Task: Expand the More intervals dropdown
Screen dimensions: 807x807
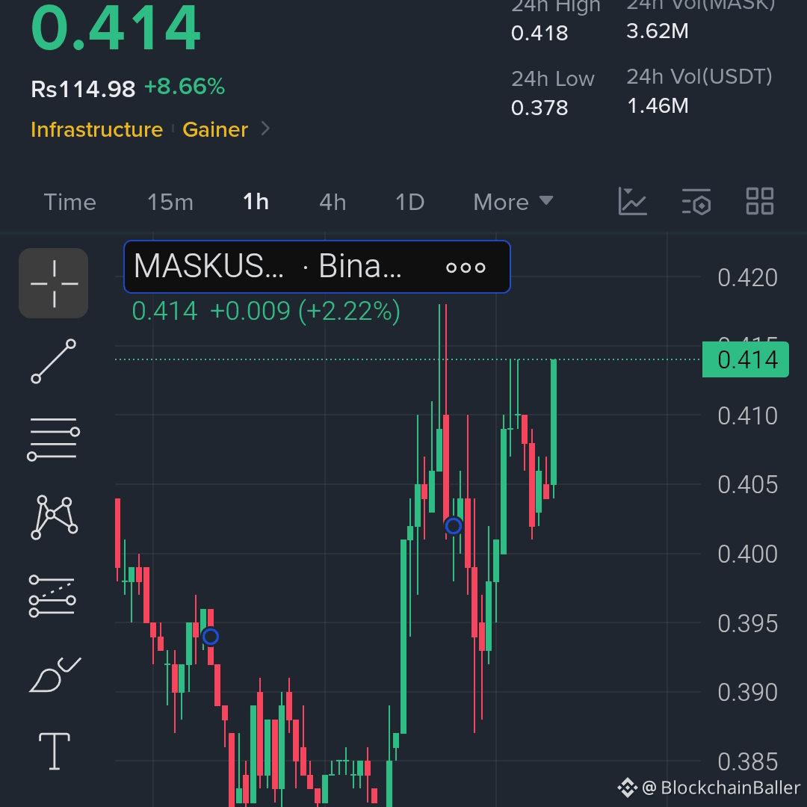Action: tap(513, 202)
